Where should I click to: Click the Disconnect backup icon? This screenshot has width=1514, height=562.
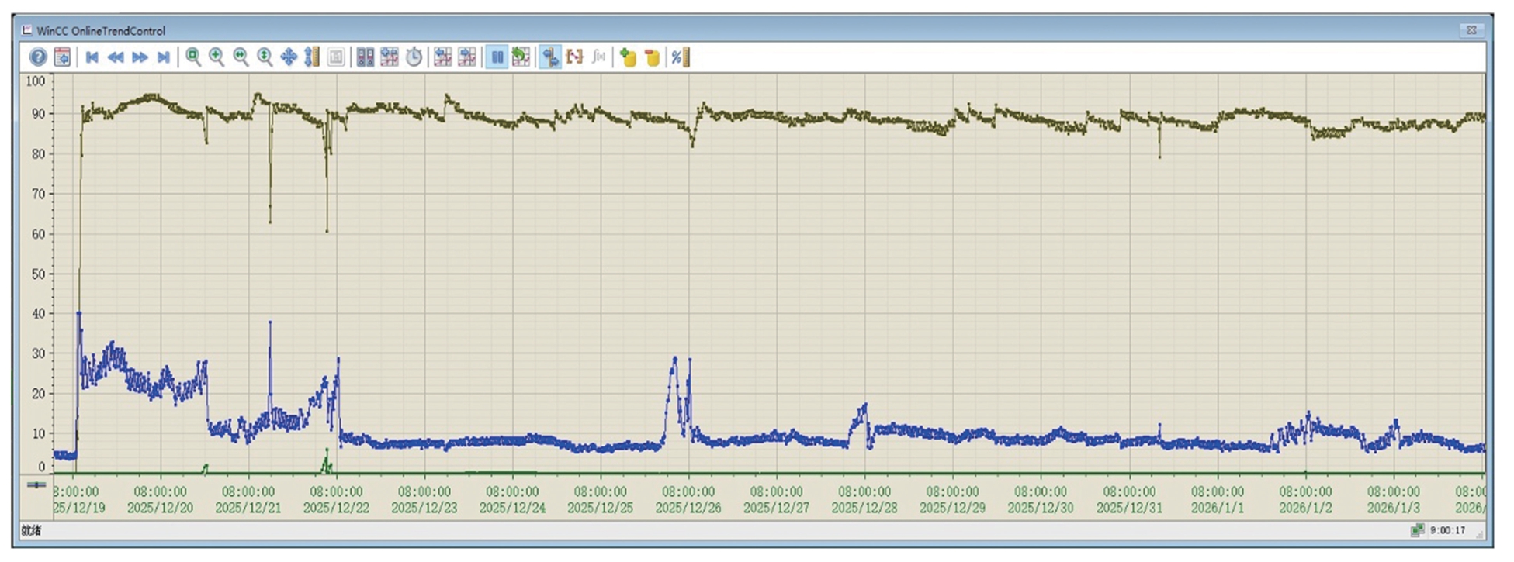[x=652, y=57]
